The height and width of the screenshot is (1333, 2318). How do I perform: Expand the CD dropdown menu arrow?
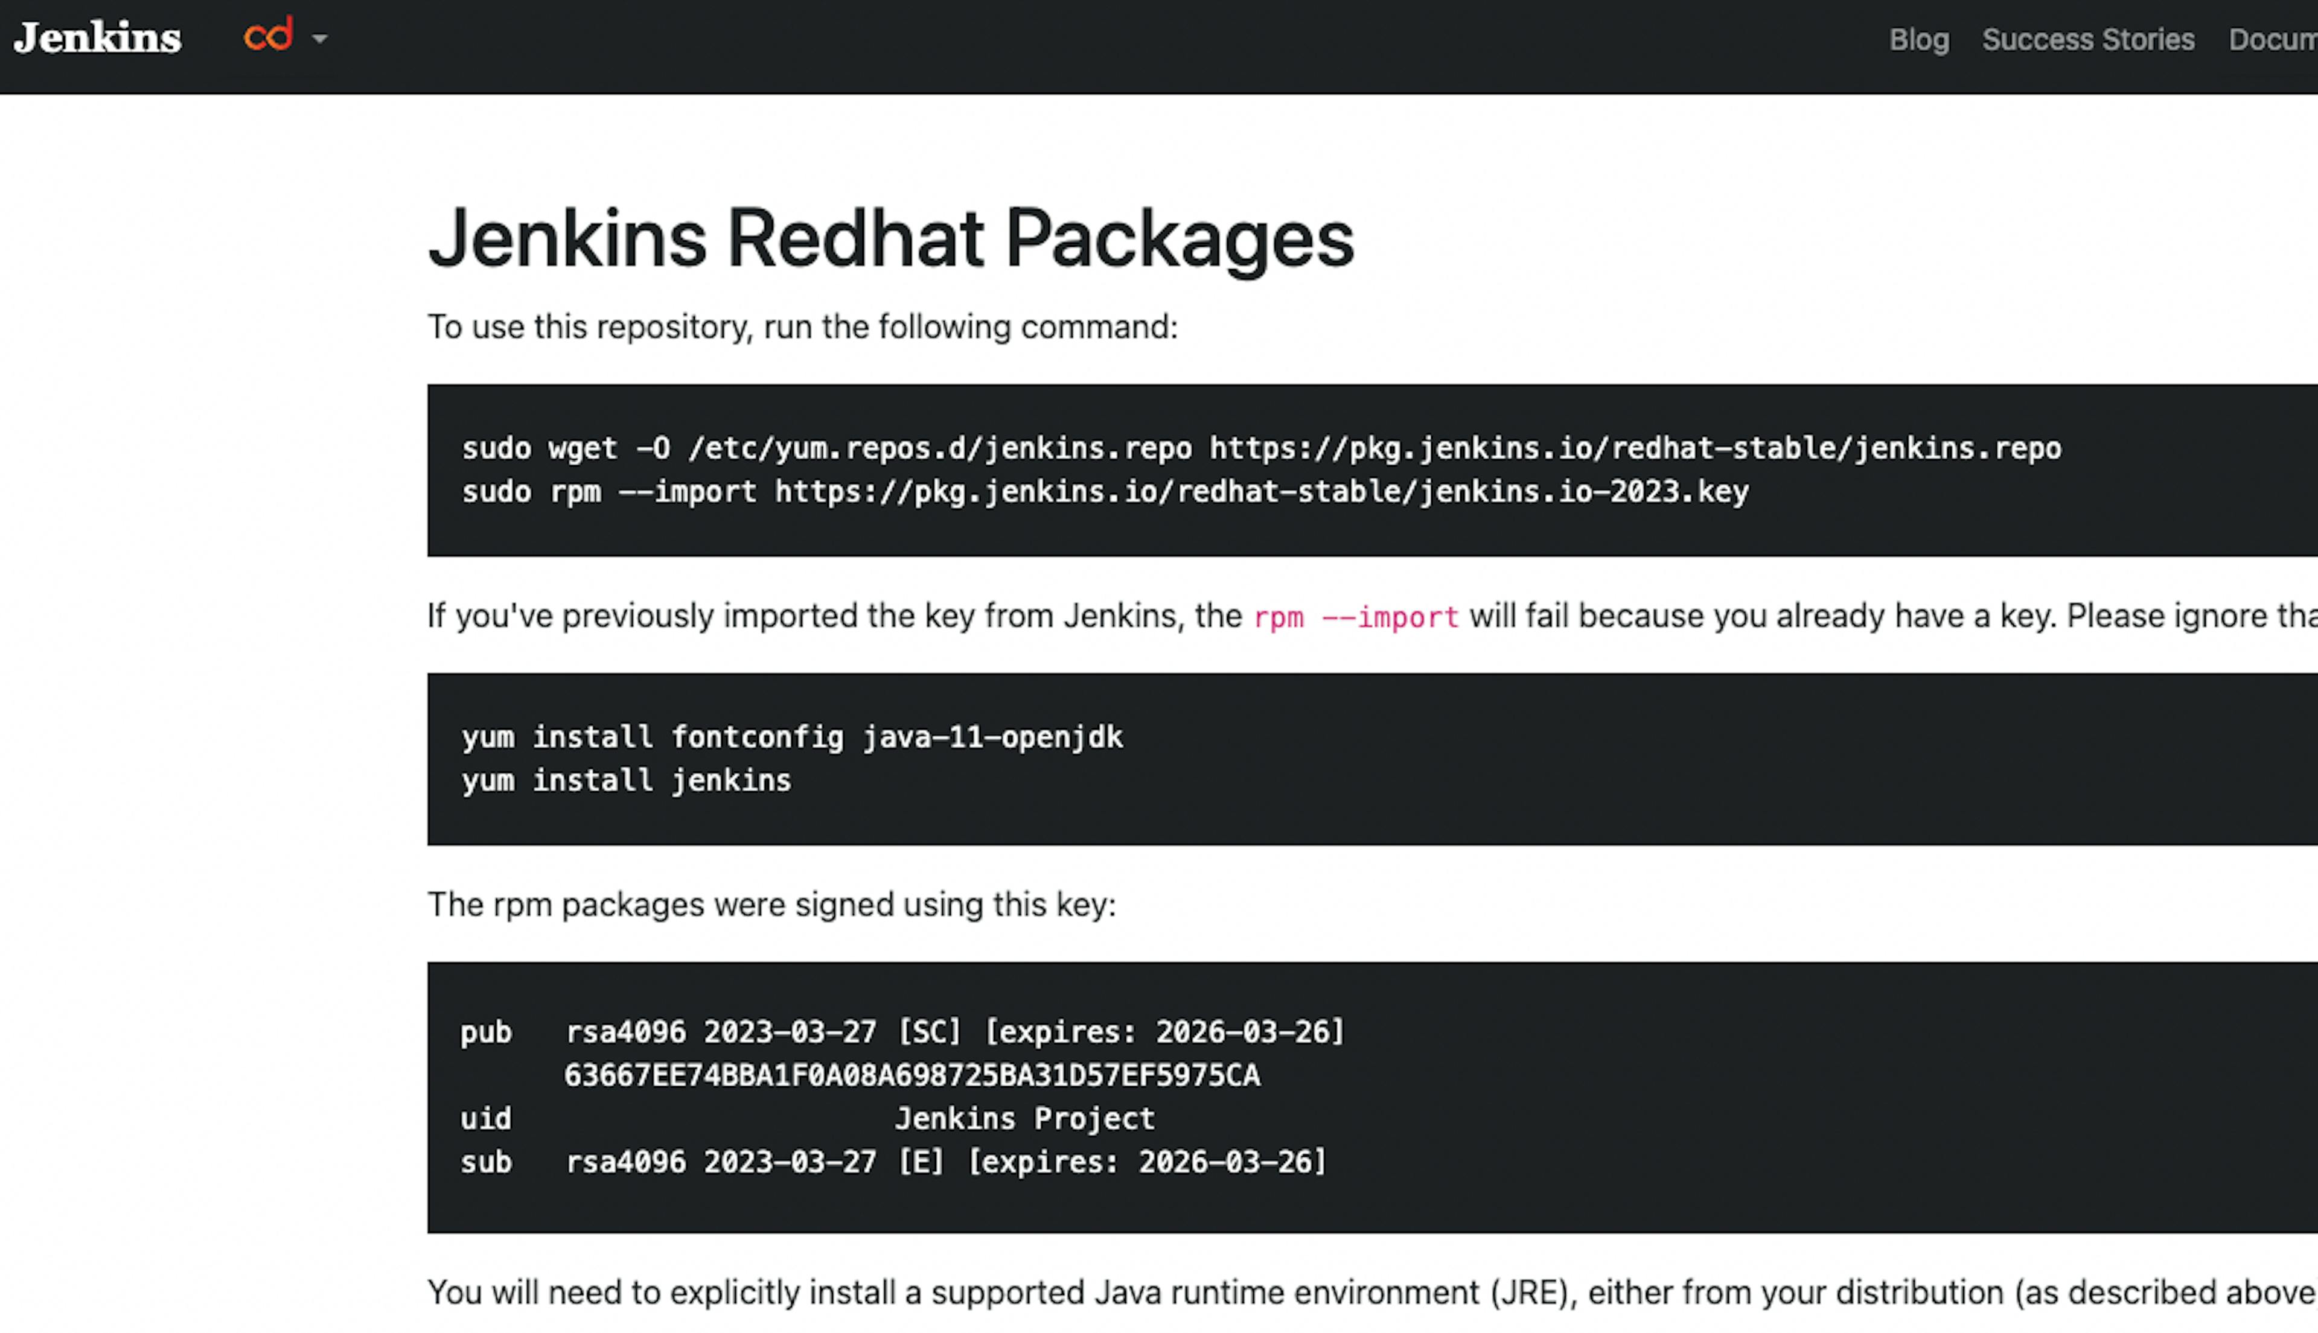318,37
